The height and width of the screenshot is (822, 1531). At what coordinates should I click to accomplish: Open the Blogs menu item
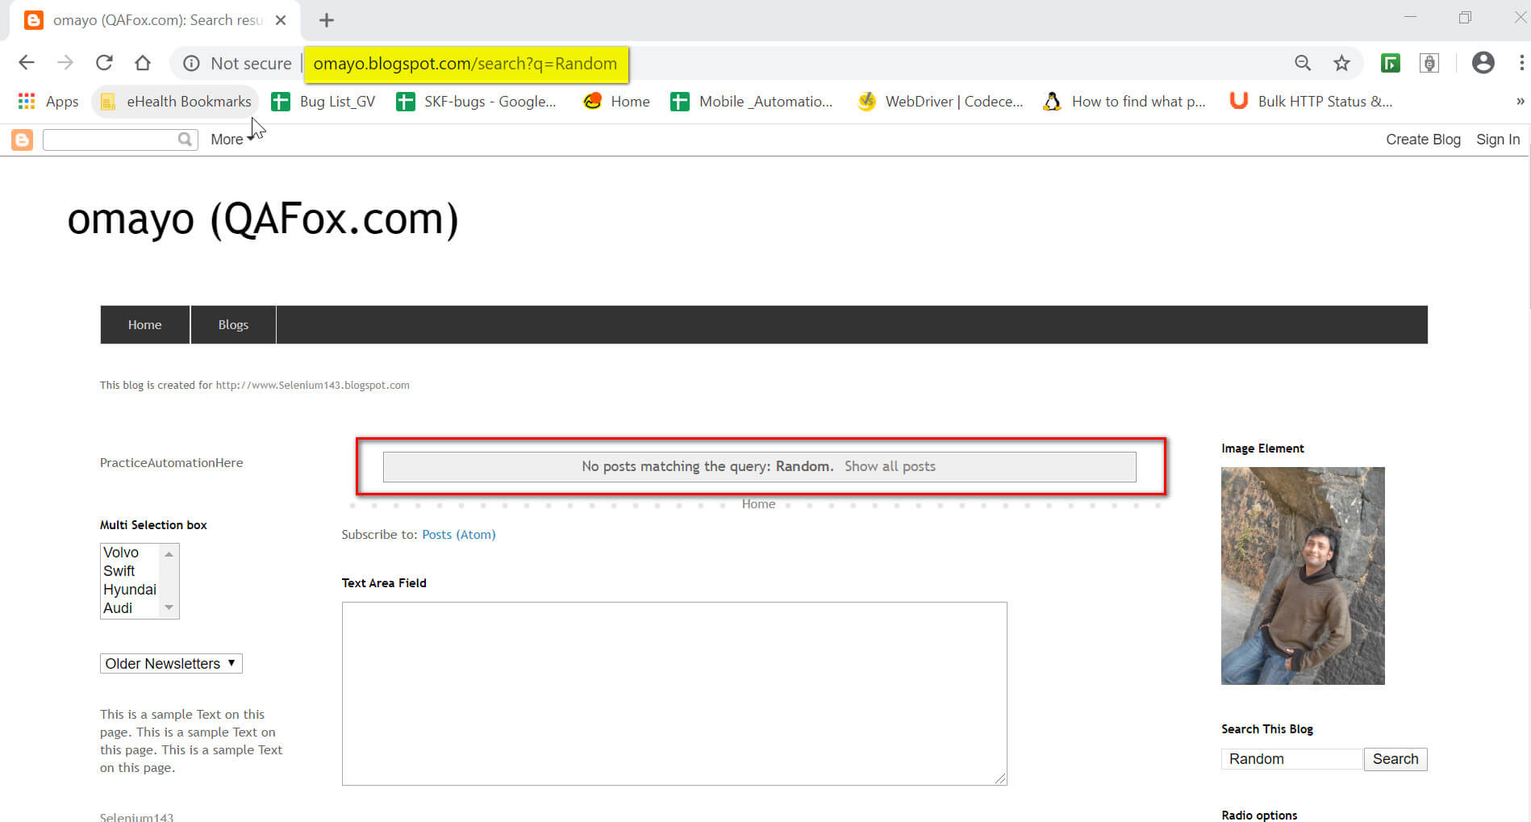point(233,324)
